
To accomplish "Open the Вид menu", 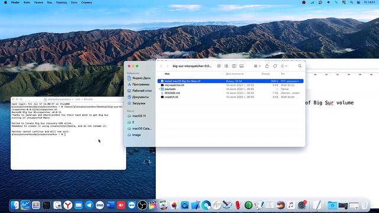I will (50, 2).
